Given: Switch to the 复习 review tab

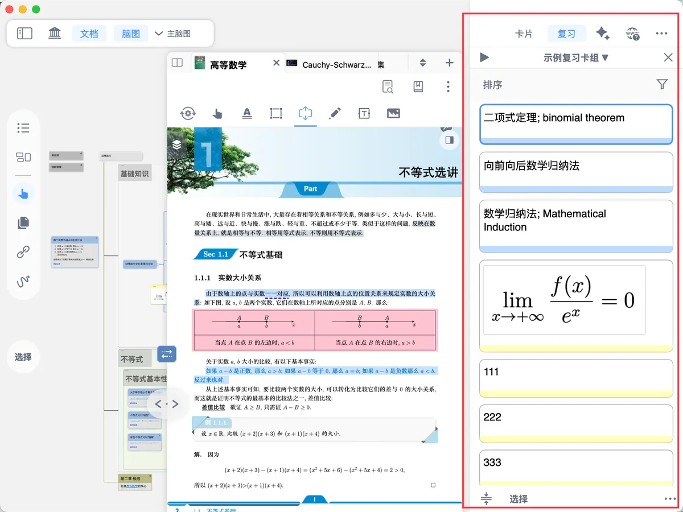Looking at the screenshot, I should pos(566,34).
